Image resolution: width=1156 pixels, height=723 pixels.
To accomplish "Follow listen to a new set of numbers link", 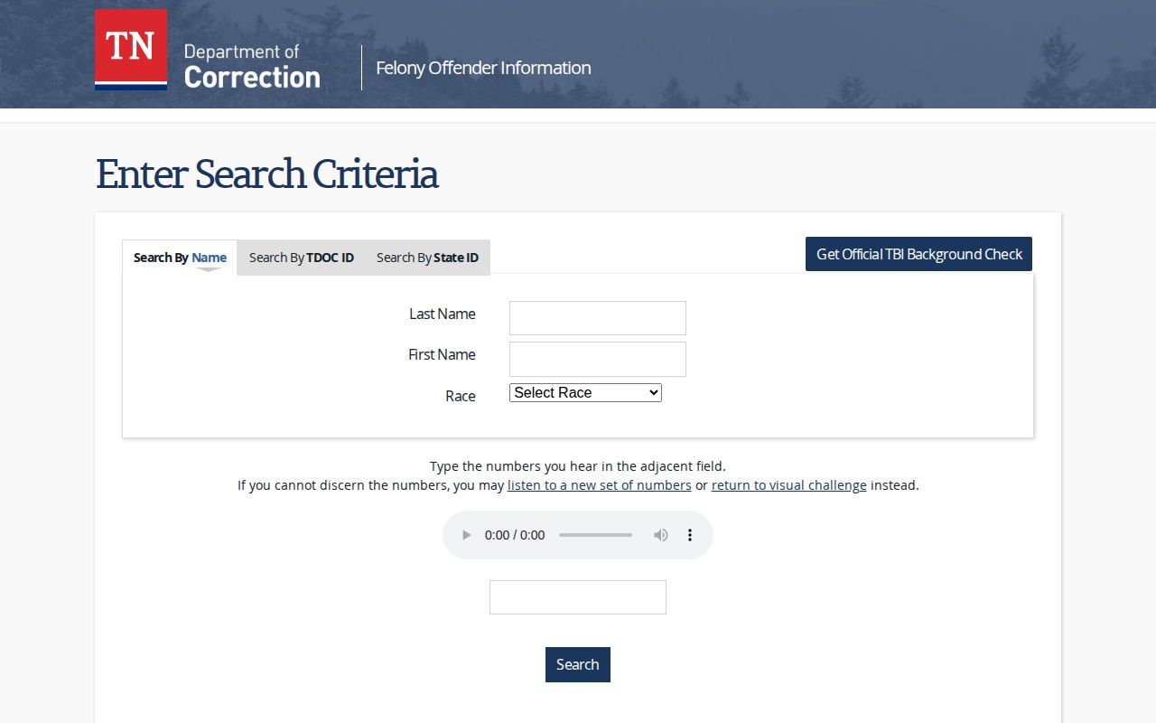I will (x=600, y=485).
